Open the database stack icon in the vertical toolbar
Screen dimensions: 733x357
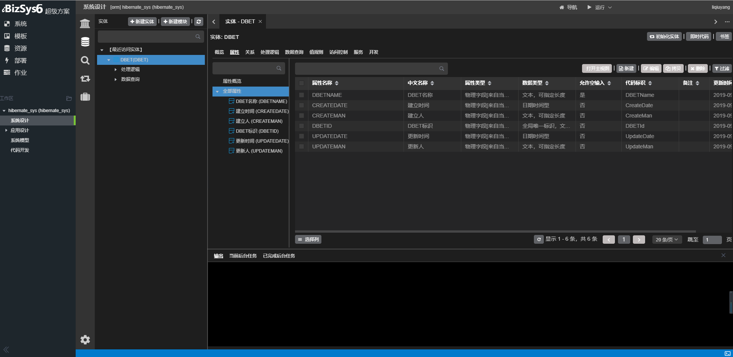point(85,42)
